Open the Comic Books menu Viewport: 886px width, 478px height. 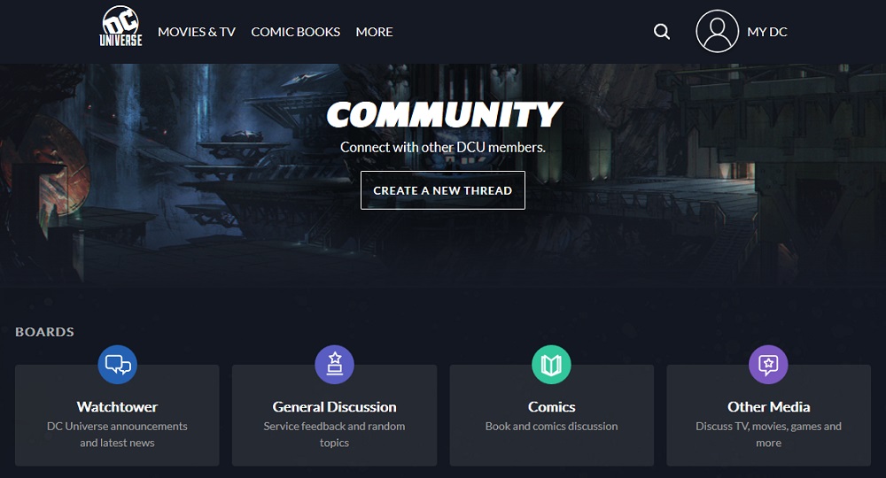click(296, 32)
